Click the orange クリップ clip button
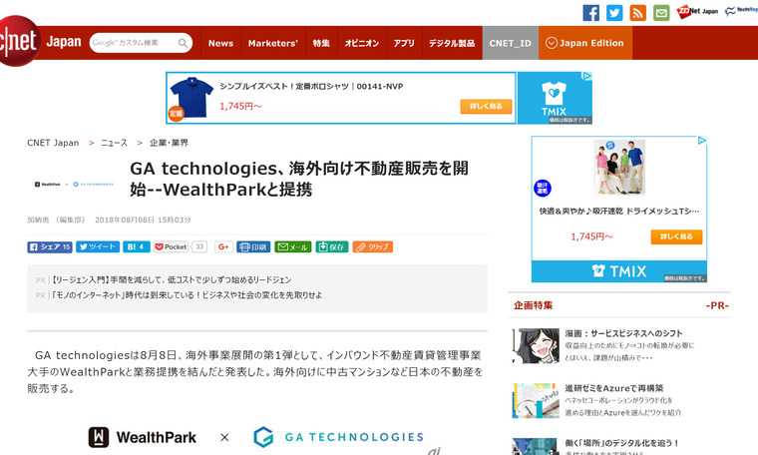 [x=372, y=246]
